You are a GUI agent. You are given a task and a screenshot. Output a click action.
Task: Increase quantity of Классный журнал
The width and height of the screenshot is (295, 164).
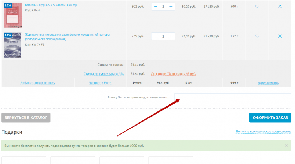click(x=171, y=7)
